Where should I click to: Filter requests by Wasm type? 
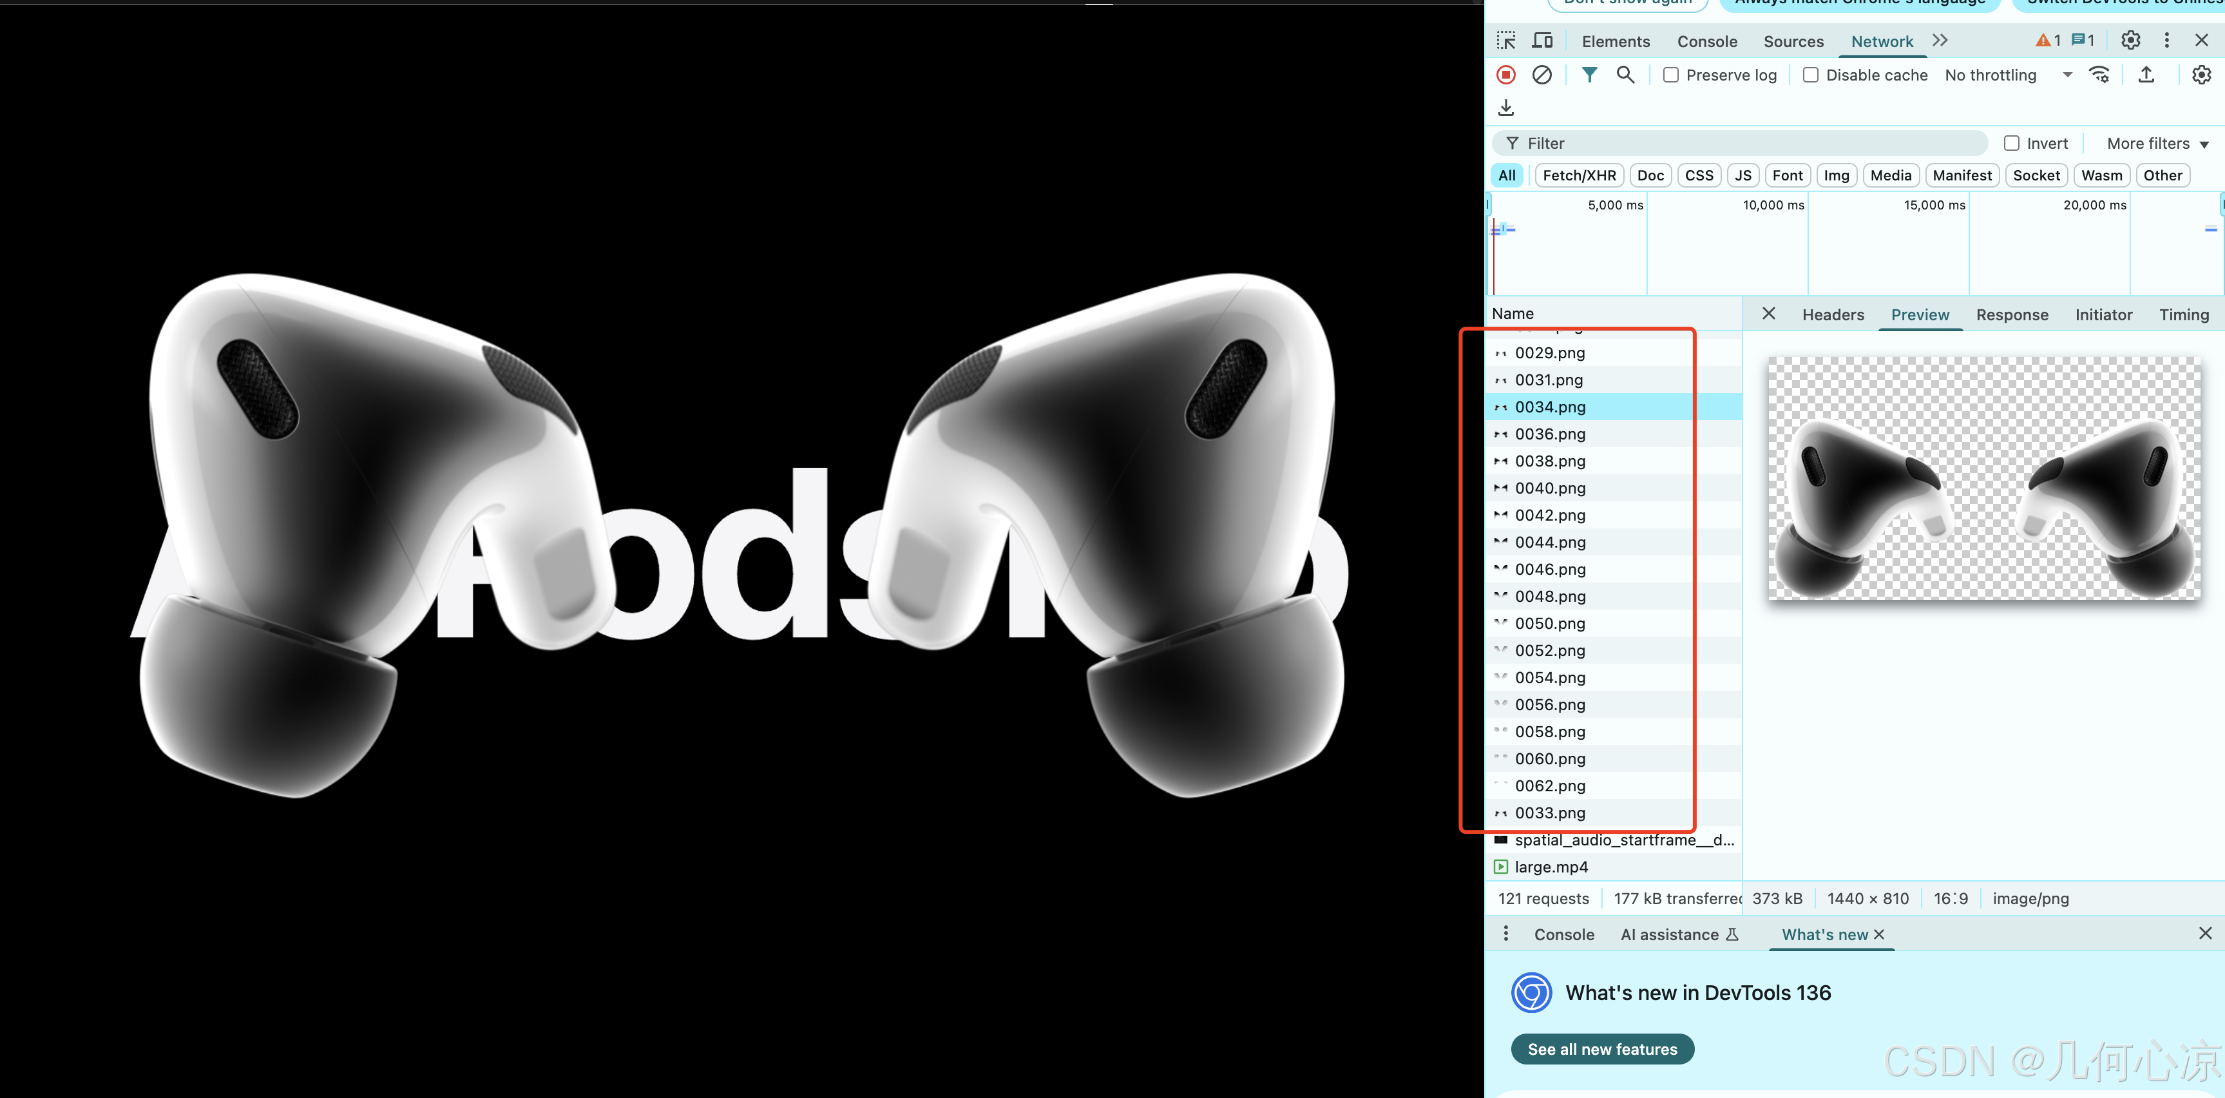2101,175
